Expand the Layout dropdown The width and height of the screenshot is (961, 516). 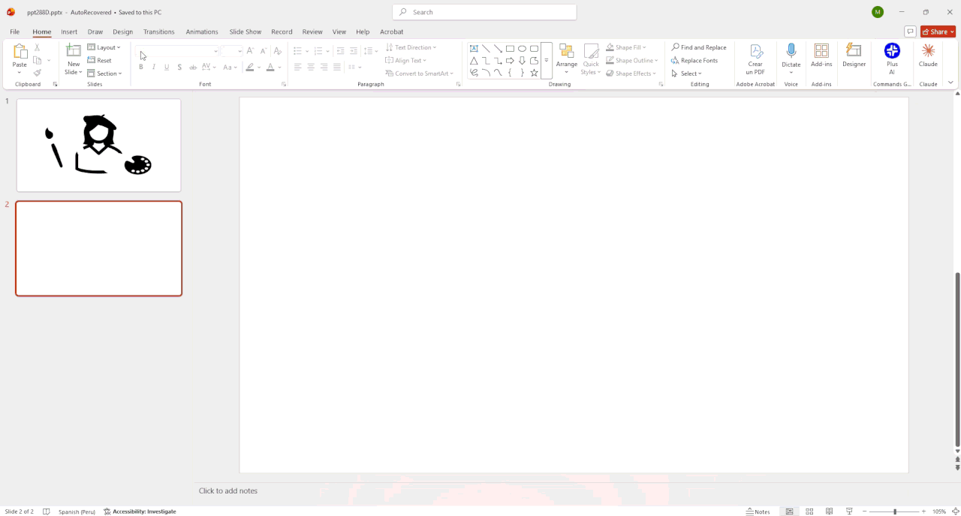[104, 47]
